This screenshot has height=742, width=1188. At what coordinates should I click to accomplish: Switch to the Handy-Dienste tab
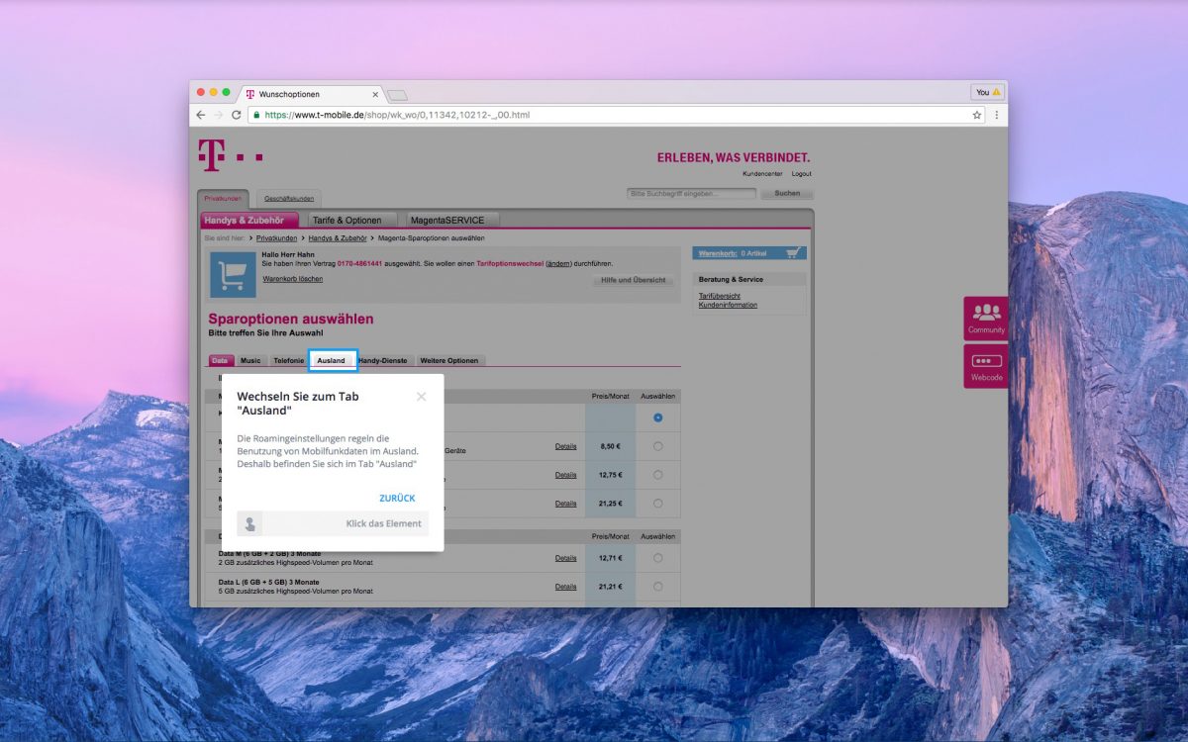pyautogui.click(x=383, y=361)
